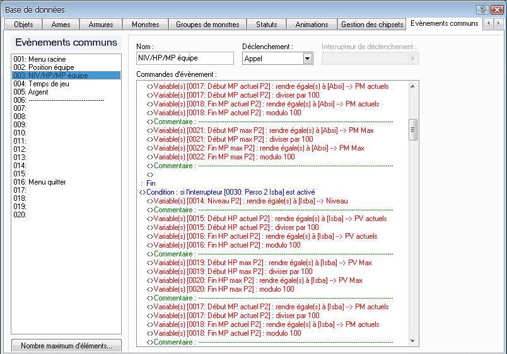
Task: Select 0022 Fin MP max modulo 100 line
Action: 221,157
